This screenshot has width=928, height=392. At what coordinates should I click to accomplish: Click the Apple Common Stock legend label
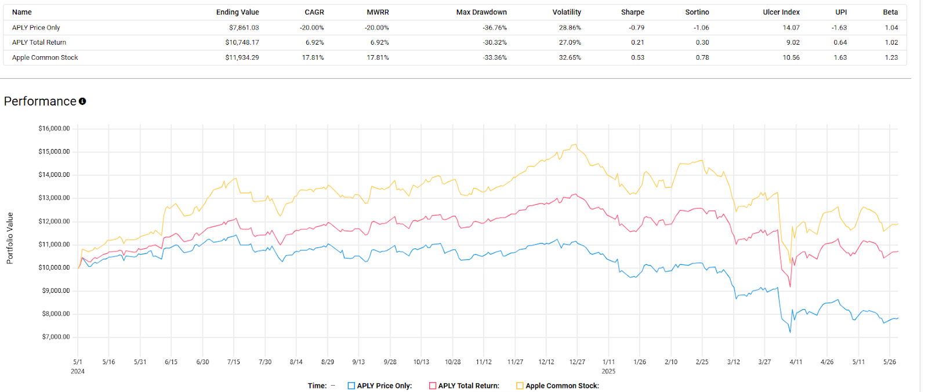point(563,386)
